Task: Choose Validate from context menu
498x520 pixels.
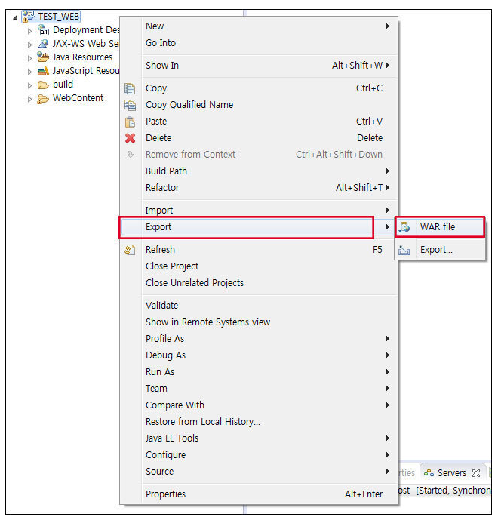Action: 259,306
